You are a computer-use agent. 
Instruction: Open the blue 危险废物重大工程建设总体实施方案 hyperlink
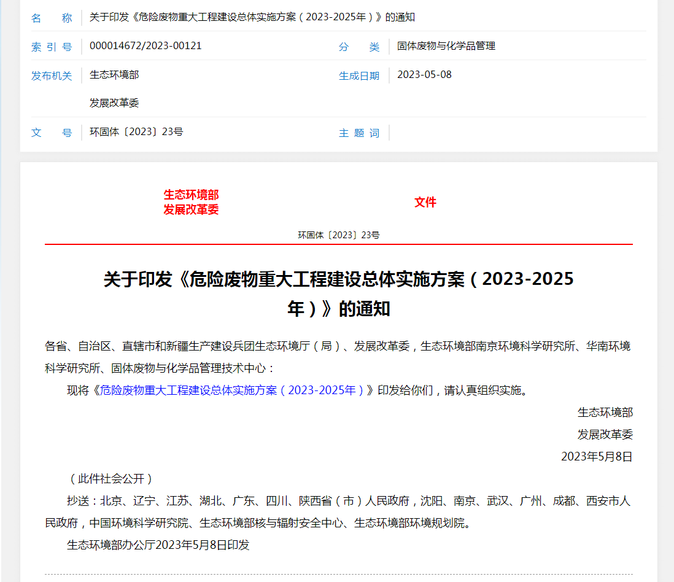click(x=233, y=390)
